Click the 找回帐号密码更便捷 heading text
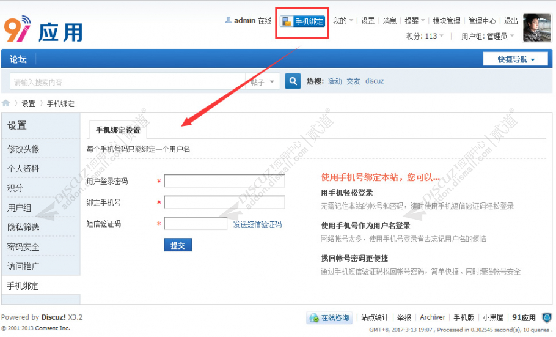This screenshot has width=556, height=337. [354, 258]
